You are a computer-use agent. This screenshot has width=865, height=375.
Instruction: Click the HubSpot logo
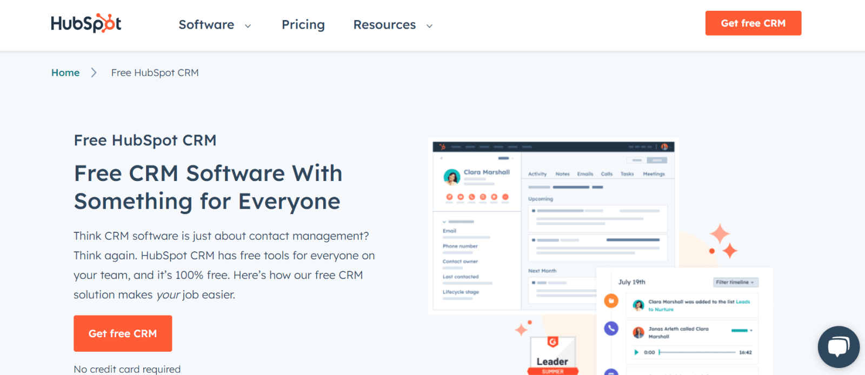(86, 23)
